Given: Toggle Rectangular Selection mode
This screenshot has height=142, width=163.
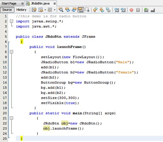Looking at the screenshot, I should pos(87,10).
